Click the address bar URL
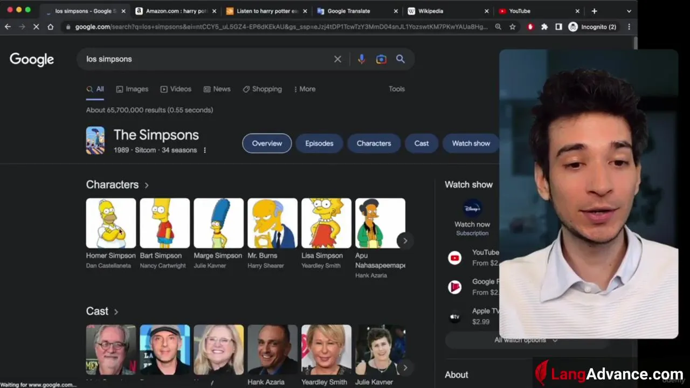This screenshot has width=690, height=388. [280, 26]
